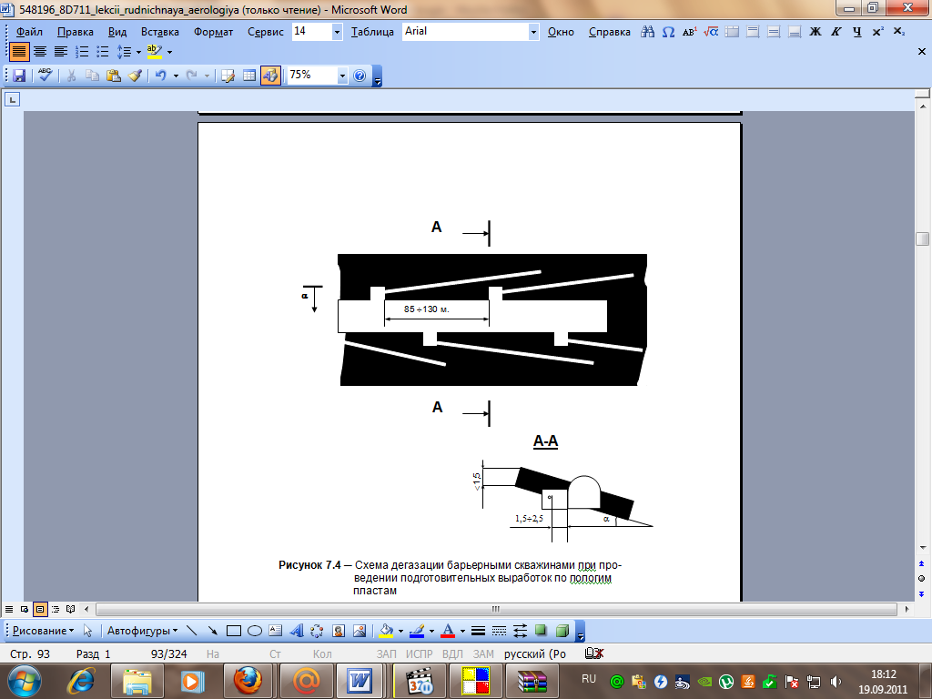The width and height of the screenshot is (932, 699).
Task: Toggle Italic (К) formatting
Action: click(836, 32)
